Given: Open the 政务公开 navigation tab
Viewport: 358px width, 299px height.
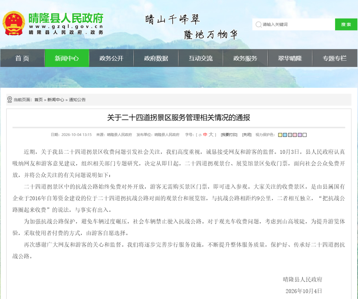Looking at the screenshot, I should 111,58.
